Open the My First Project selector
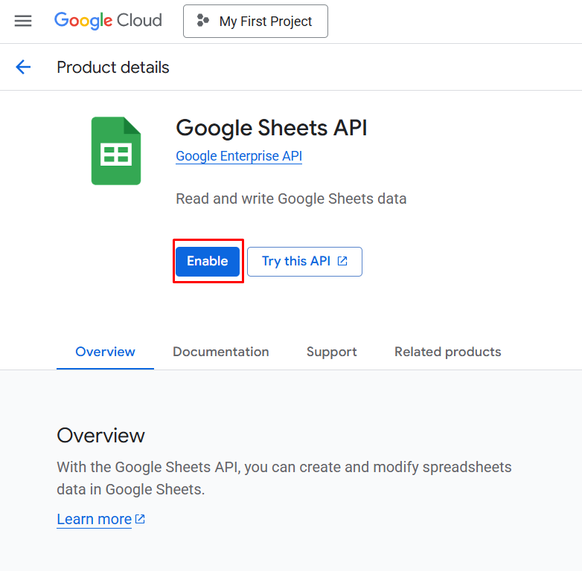Image resolution: width=582 pixels, height=571 pixels. (x=255, y=21)
